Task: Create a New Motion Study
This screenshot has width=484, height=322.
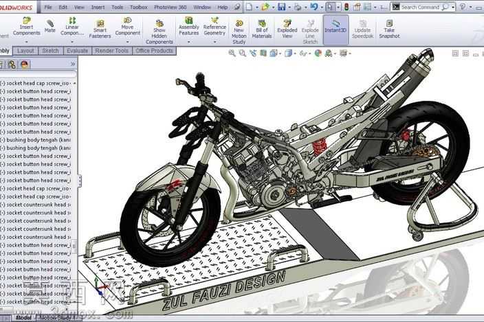Action: [x=239, y=32]
